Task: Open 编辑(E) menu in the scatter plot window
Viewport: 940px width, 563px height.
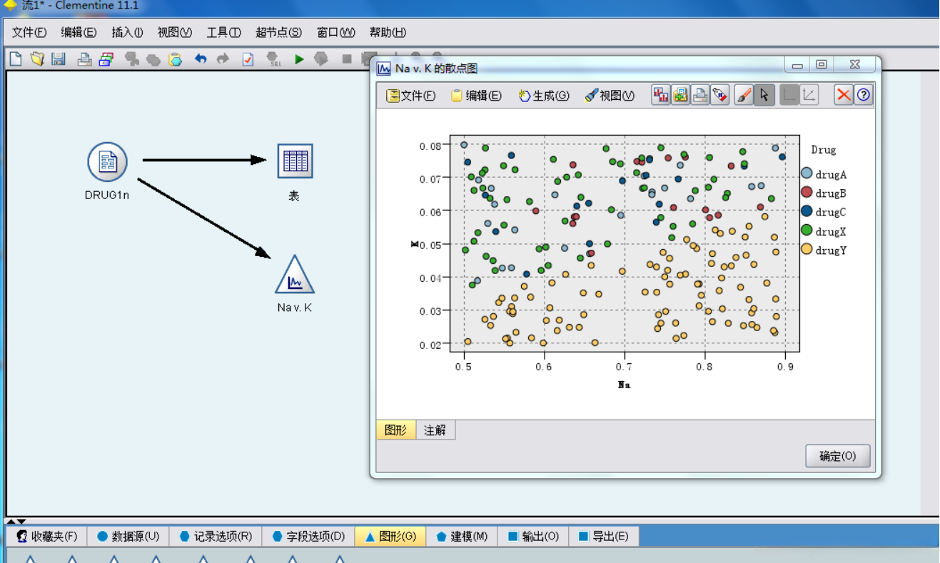Action: (x=476, y=96)
